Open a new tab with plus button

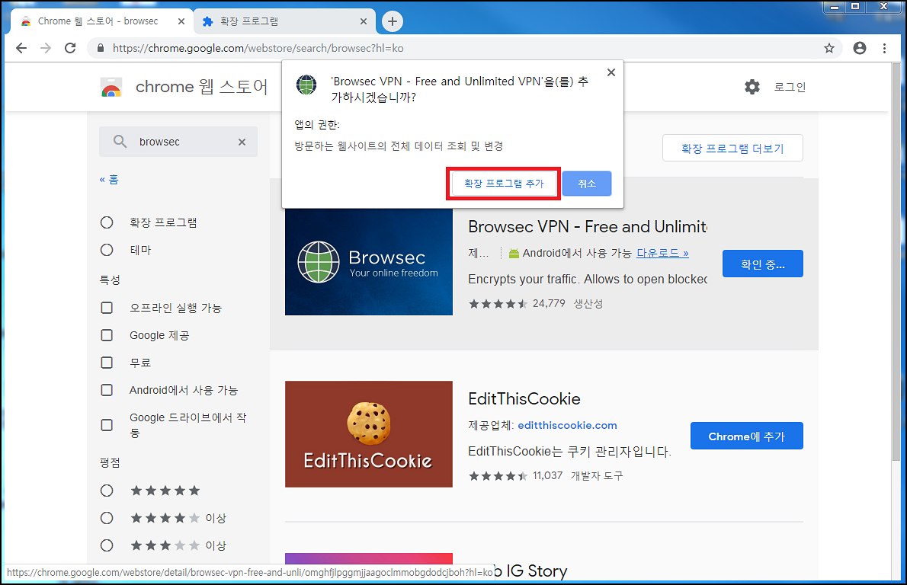click(x=393, y=21)
